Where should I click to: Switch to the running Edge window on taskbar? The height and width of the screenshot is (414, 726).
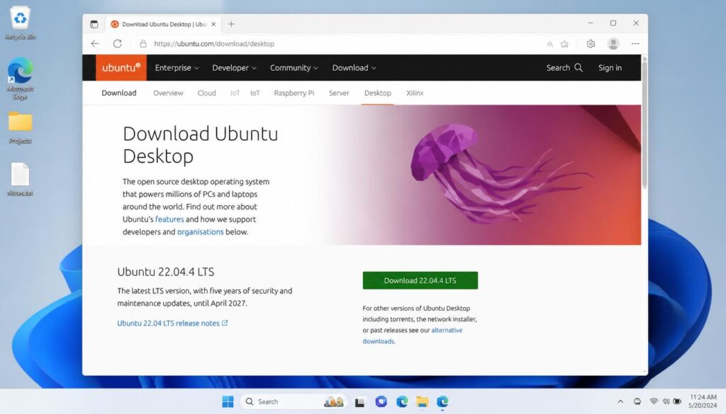coord(442,401)
